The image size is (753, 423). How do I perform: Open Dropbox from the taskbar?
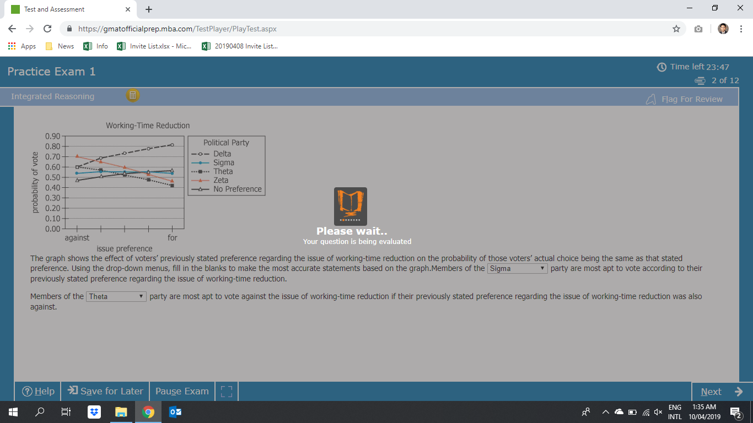[94, 412]
